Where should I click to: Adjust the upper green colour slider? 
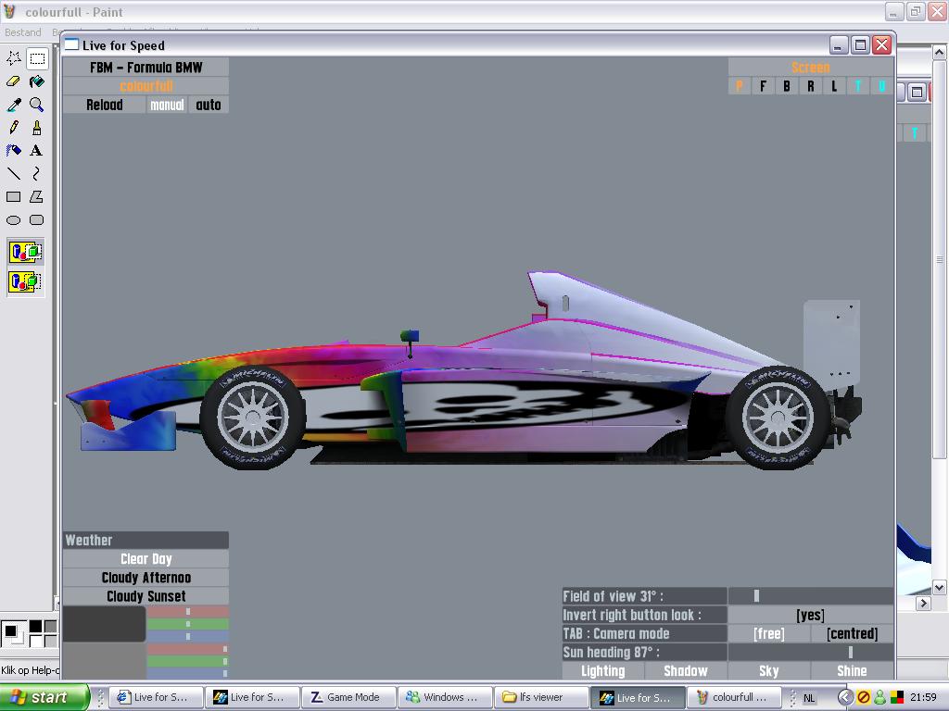pos(187,624)
